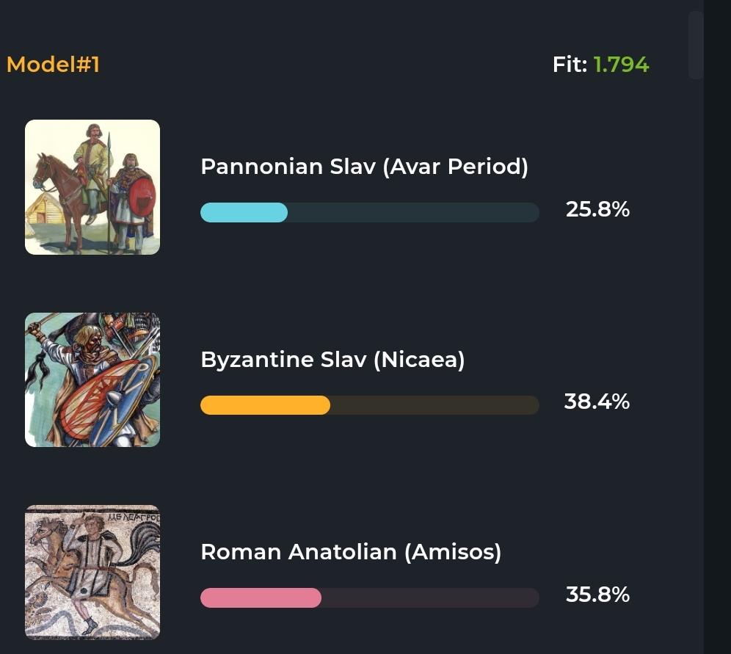Screen dimensions: 731x654
Task: Select the 38.4% percentage figure
Action: pyautogui.click(x=597, y=402)
